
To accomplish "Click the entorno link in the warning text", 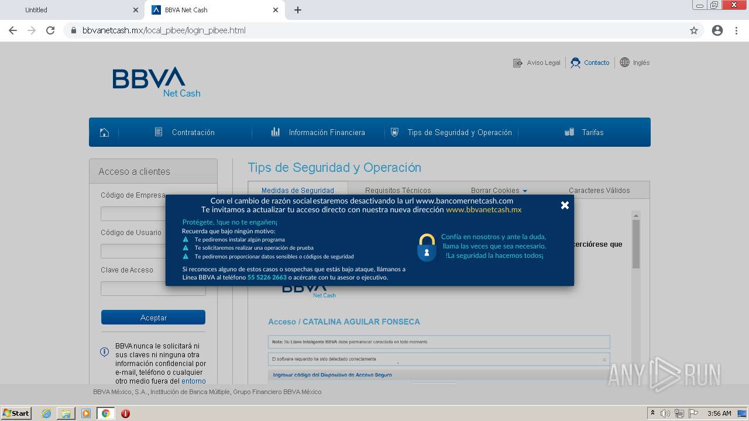I will pos(194,381).
